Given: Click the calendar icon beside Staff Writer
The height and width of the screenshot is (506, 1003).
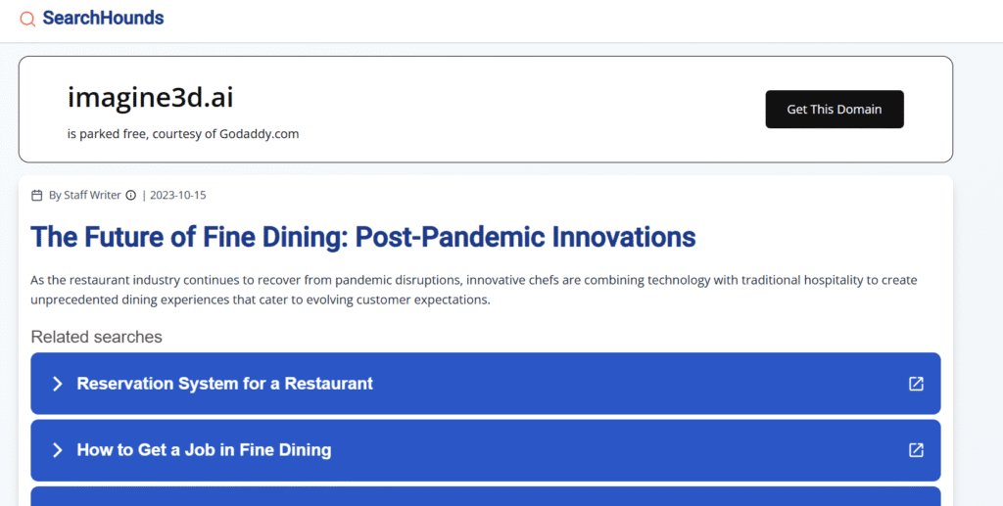Looking at the screenshot, I should point(37,195).
